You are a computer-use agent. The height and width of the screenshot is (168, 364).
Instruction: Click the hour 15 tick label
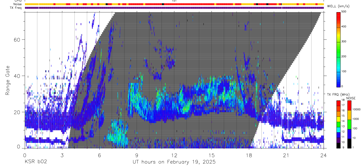coord(211,155)
